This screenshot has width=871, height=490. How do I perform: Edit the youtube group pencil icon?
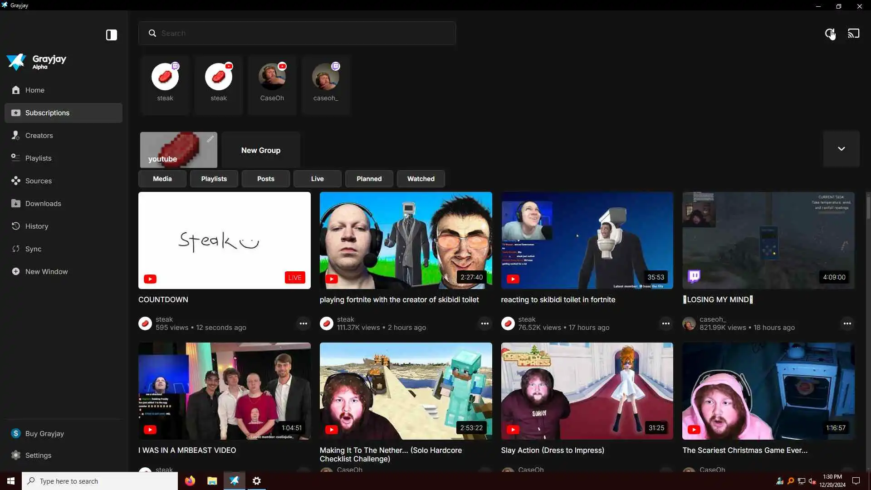[x=210, y=139]
